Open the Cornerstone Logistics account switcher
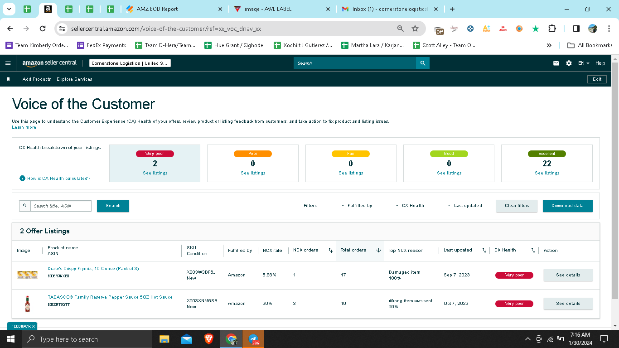Viewport: 619px width, 348px height. [130, 63]
